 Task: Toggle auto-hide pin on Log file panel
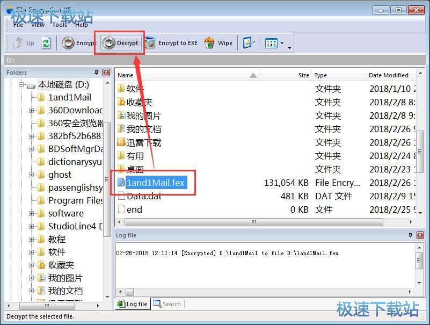pos(411,235)
